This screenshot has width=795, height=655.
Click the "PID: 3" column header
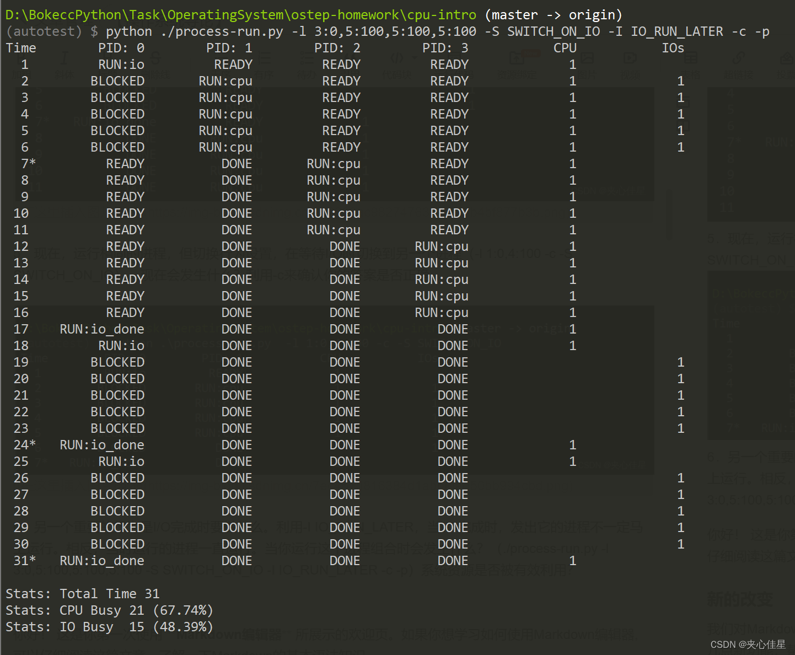[445, 48]
